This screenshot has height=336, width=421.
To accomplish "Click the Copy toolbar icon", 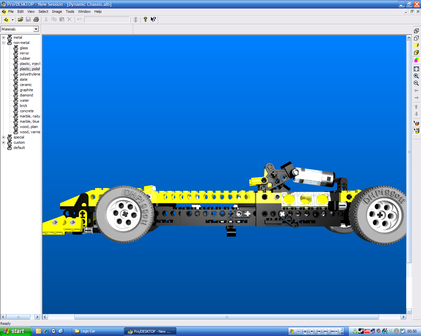I will pos(54,20).
